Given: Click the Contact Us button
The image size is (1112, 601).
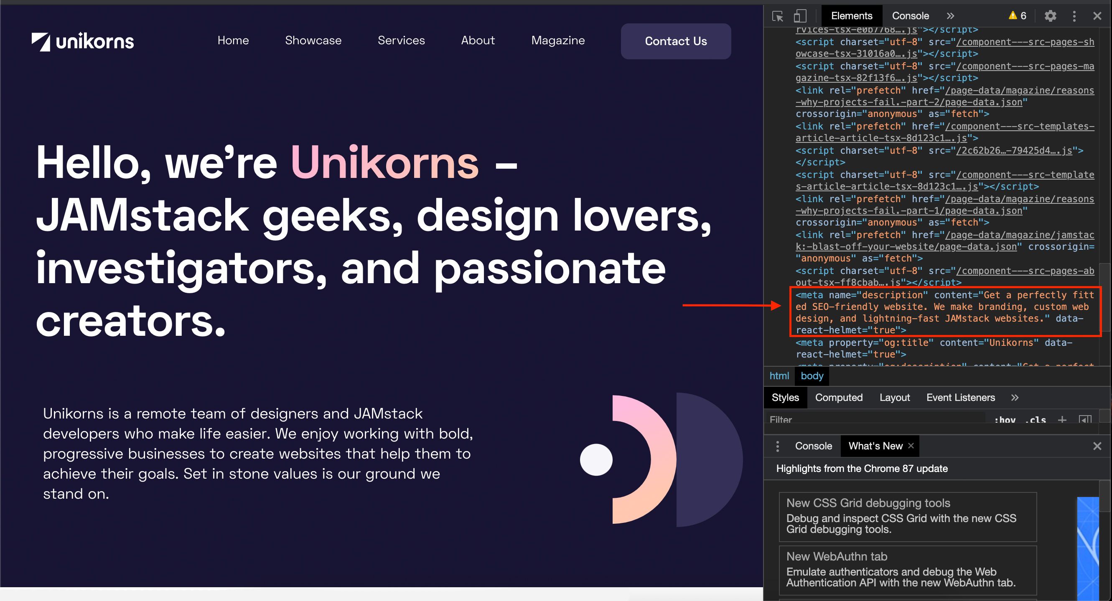Looking at the screenshot, I should [x=676, y=41].
